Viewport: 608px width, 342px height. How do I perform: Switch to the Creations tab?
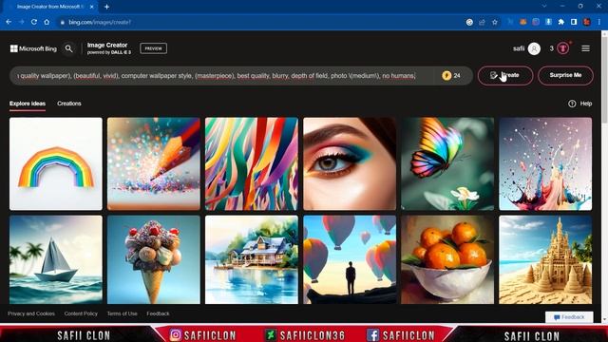click(69, 104)
